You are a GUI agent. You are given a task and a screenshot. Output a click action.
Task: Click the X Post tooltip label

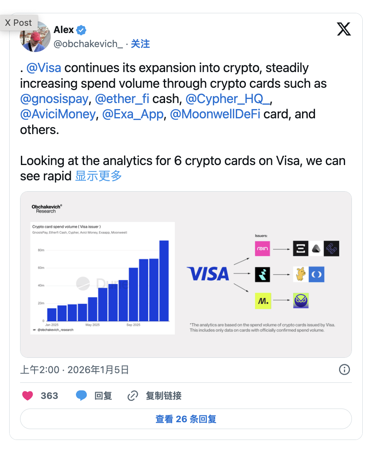point(18,23)
